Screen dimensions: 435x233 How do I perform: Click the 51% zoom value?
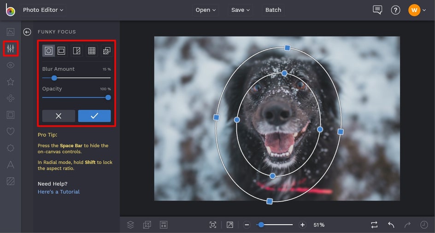pyautogui.click(x=319, y=225)
